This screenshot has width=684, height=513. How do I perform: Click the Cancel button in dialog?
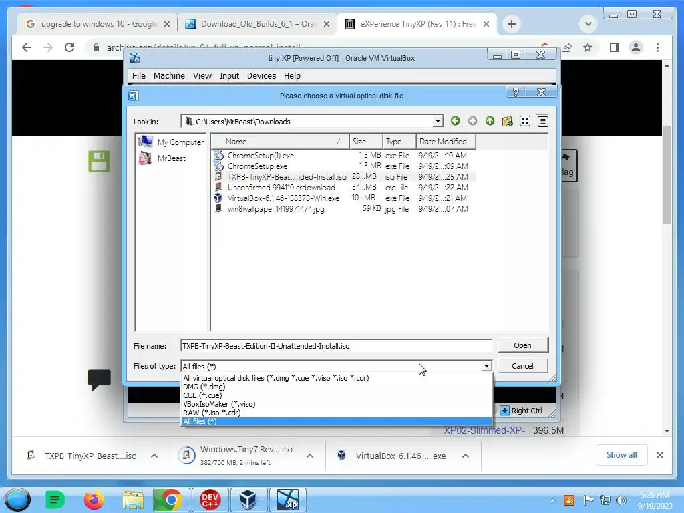coord(522,365)
